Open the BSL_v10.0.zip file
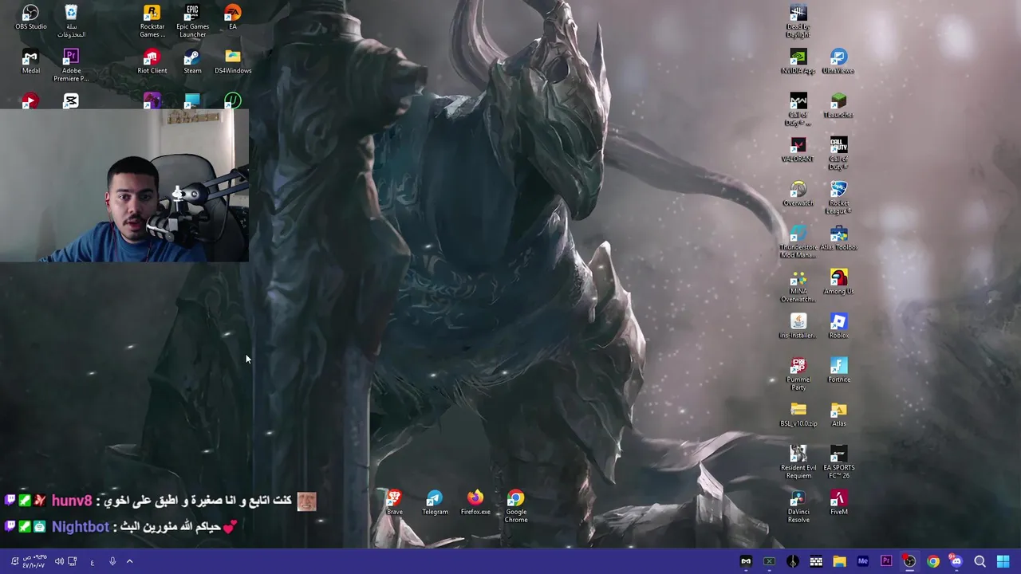This screenshot has height=574, width=1021. pyautogui.click(x=798, y=415)
